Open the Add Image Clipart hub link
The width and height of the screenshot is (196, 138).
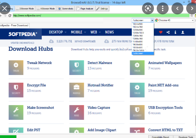click(102, 130)
